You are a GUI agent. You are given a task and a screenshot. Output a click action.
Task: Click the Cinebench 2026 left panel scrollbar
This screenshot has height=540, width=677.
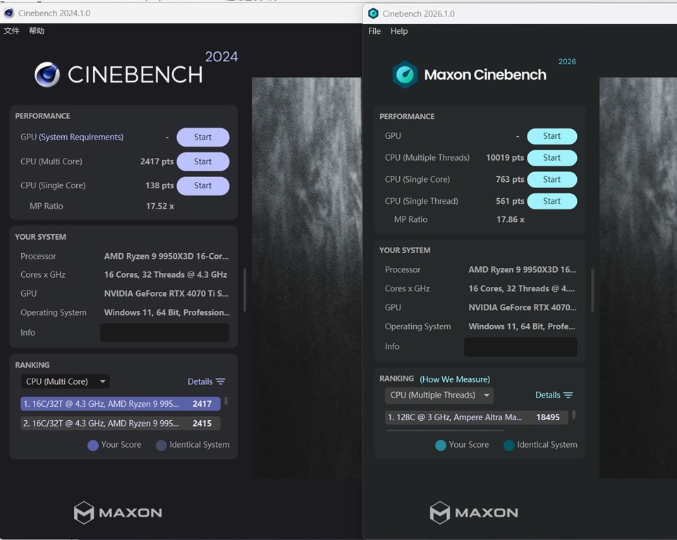tap(592, 290)
